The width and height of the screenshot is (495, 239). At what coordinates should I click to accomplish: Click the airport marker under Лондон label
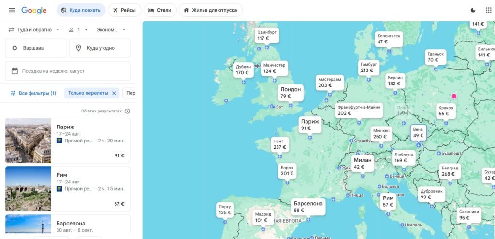tap(291, 105)
